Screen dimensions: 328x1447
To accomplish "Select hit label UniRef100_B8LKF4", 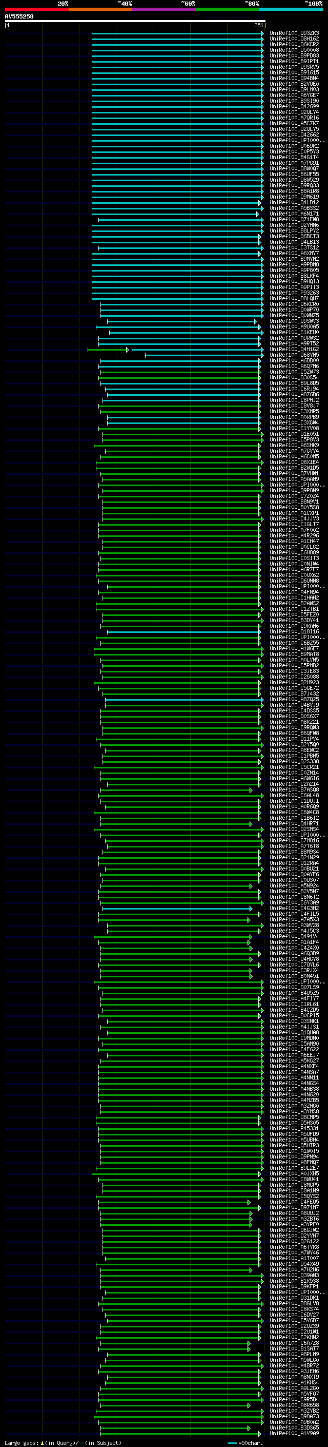I will [294, 276].
